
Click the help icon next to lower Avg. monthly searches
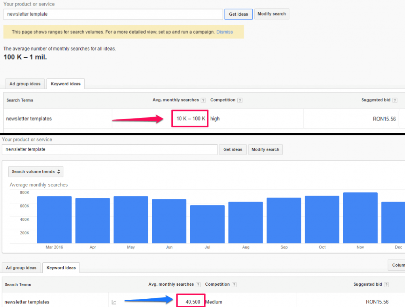point(198,284)
